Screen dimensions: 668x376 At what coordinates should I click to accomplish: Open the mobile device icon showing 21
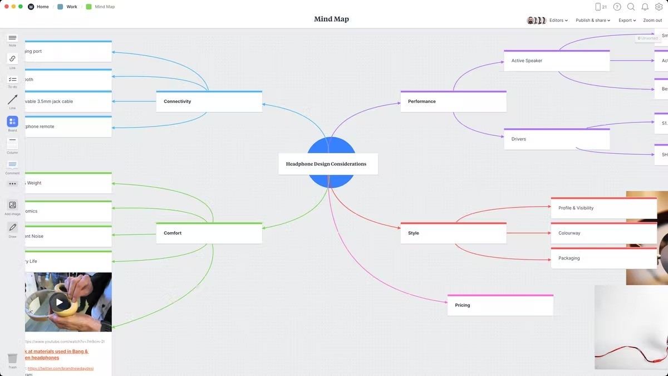click(601, 7)
